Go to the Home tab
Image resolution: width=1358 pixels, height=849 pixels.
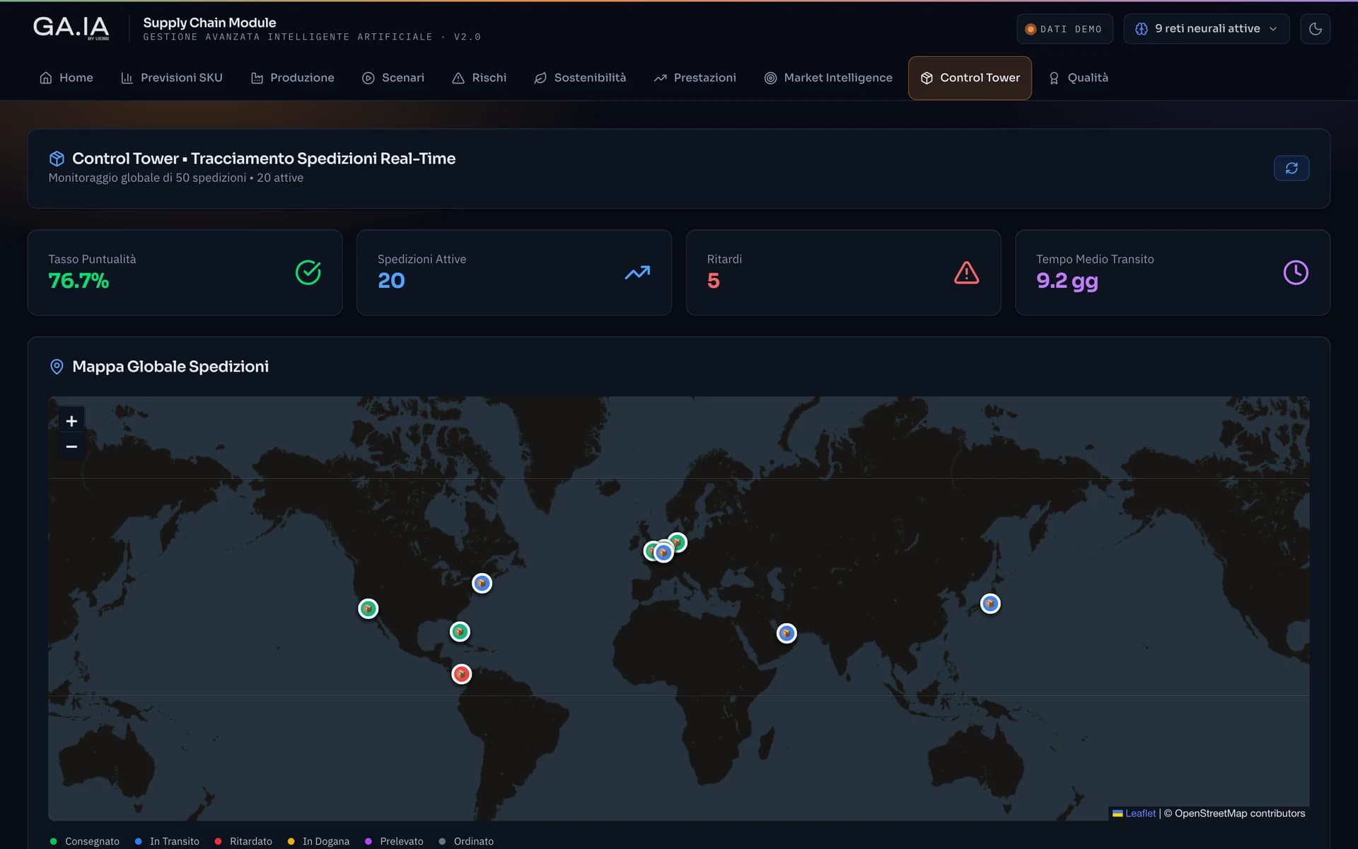pos(66,78)
